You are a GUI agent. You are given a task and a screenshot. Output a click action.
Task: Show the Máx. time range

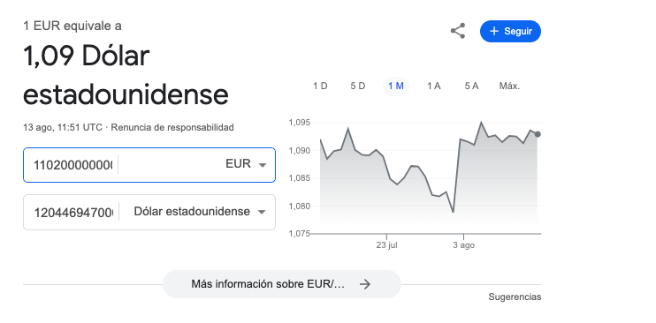509,86
